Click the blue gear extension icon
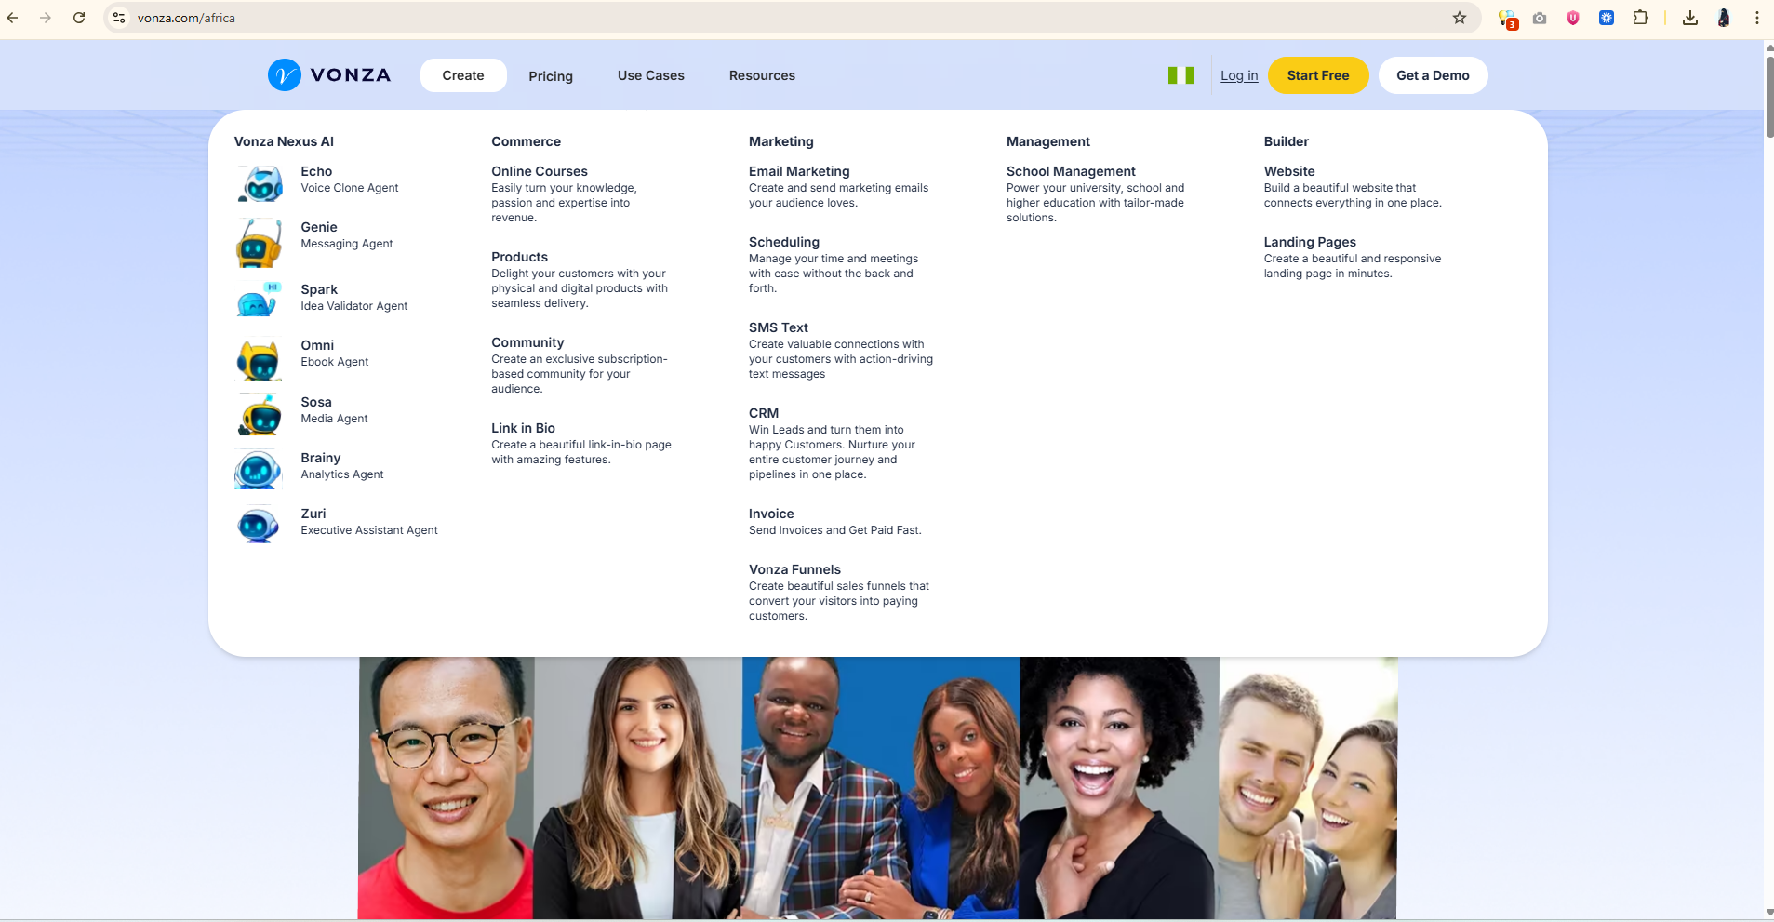The width and height of the screenshot is (1774, 922). 1607,18
